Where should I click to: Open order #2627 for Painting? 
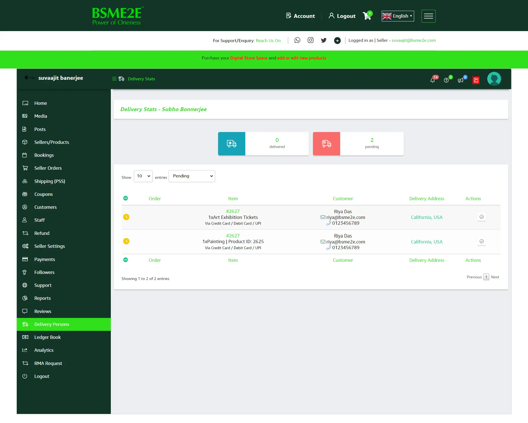[233, 236]
